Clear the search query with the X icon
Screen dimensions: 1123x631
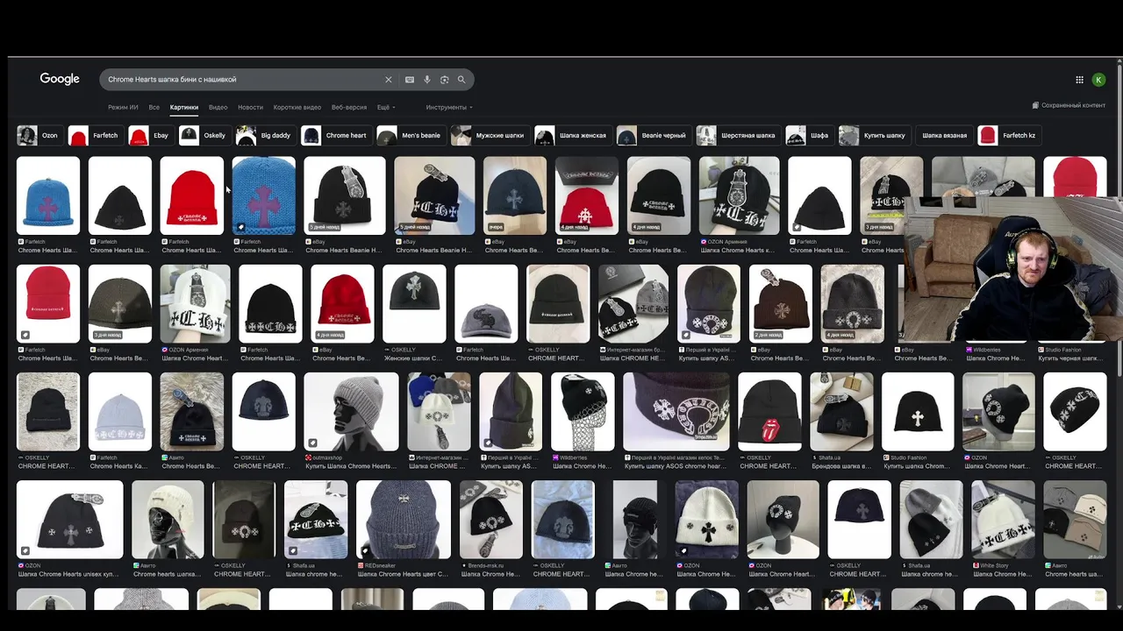(x=389, y=80)
